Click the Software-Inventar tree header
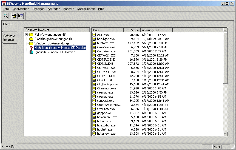The width and height of the screenshot is (236, 150). 57,30
